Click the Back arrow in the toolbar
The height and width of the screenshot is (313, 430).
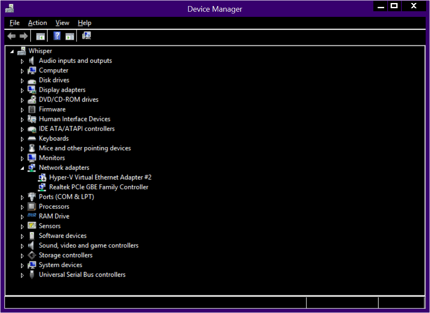[x=12, y=36]
